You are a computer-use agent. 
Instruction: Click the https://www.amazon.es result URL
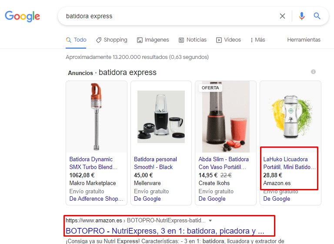94,221
